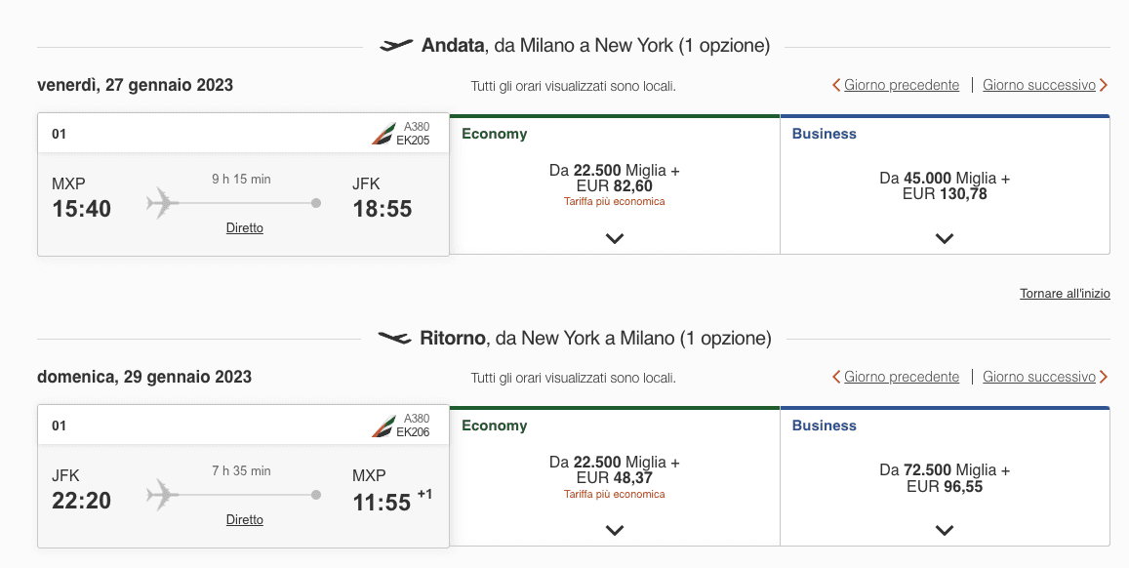The width and height of the screenshot is (1129, 568).
Task: Click the right arrow after return Giorno successivo
Action: [1103, 377]
